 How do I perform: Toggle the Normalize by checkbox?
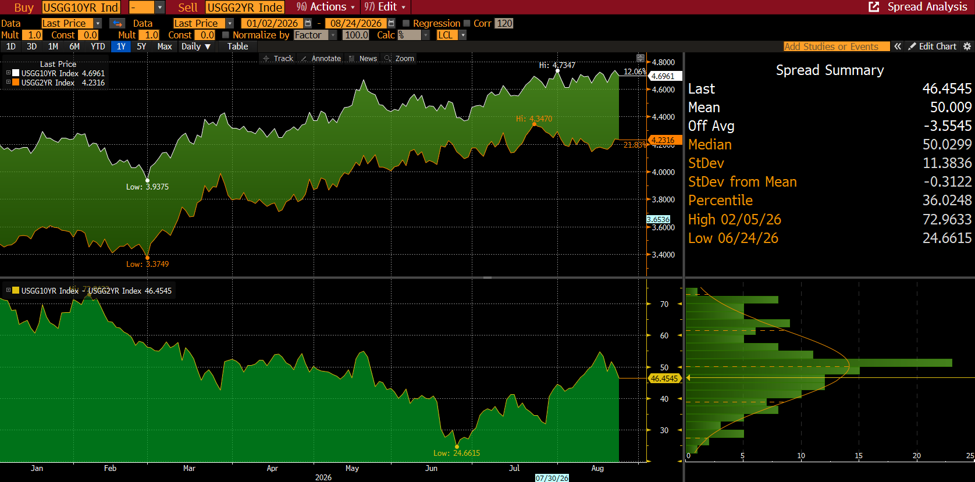[x=226, y=35]
